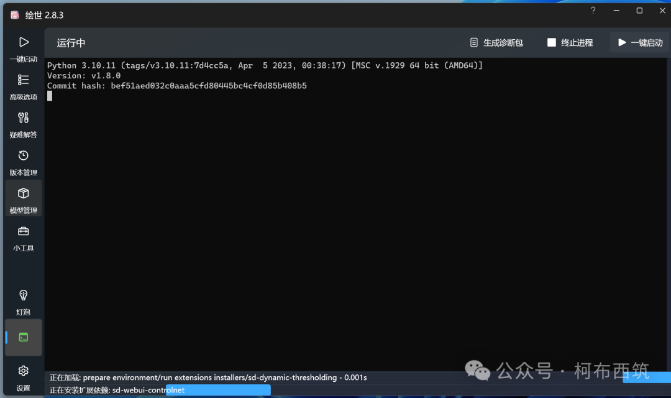The image size is (671, 398).
Task: Click the question mark help icon
Action: click(x=593, y=11)
